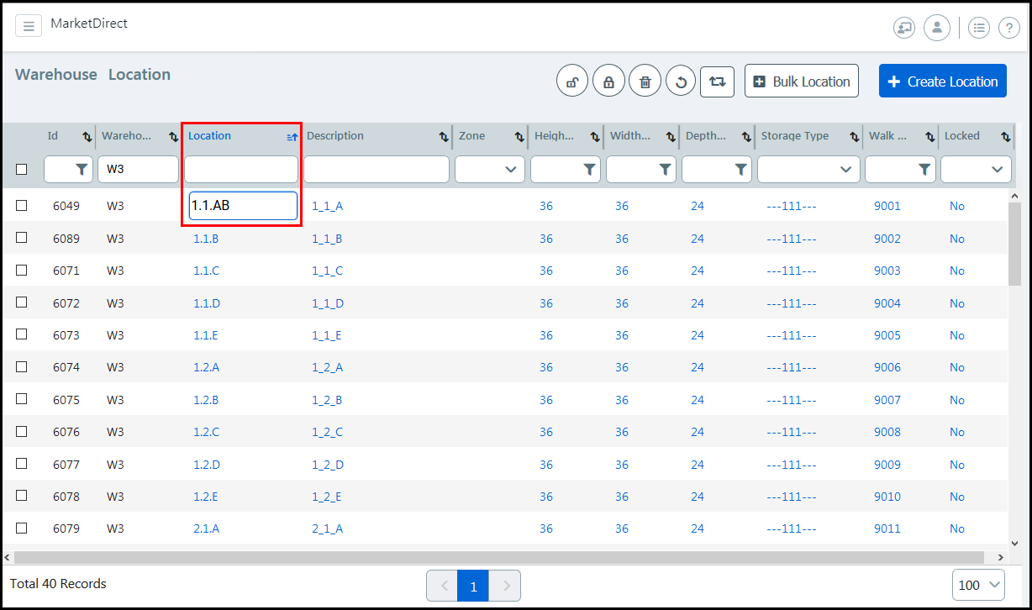Click the Bulk Location button
Image resolution: width=1032 pixels, height=610 pixels.
[801, 82]
